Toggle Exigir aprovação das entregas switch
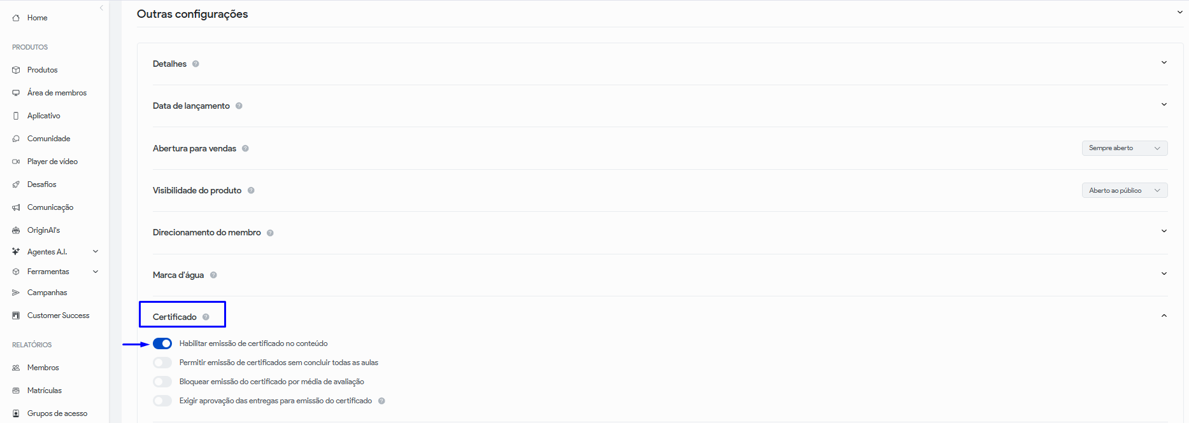 [162, 401]
